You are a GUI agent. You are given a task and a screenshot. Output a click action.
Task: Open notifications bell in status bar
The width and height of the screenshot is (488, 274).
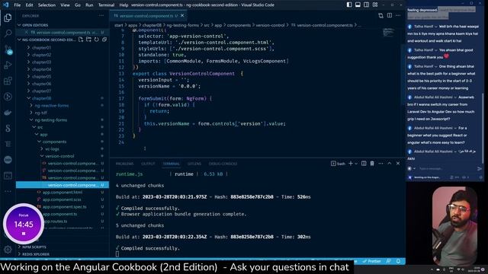(398, 261)
